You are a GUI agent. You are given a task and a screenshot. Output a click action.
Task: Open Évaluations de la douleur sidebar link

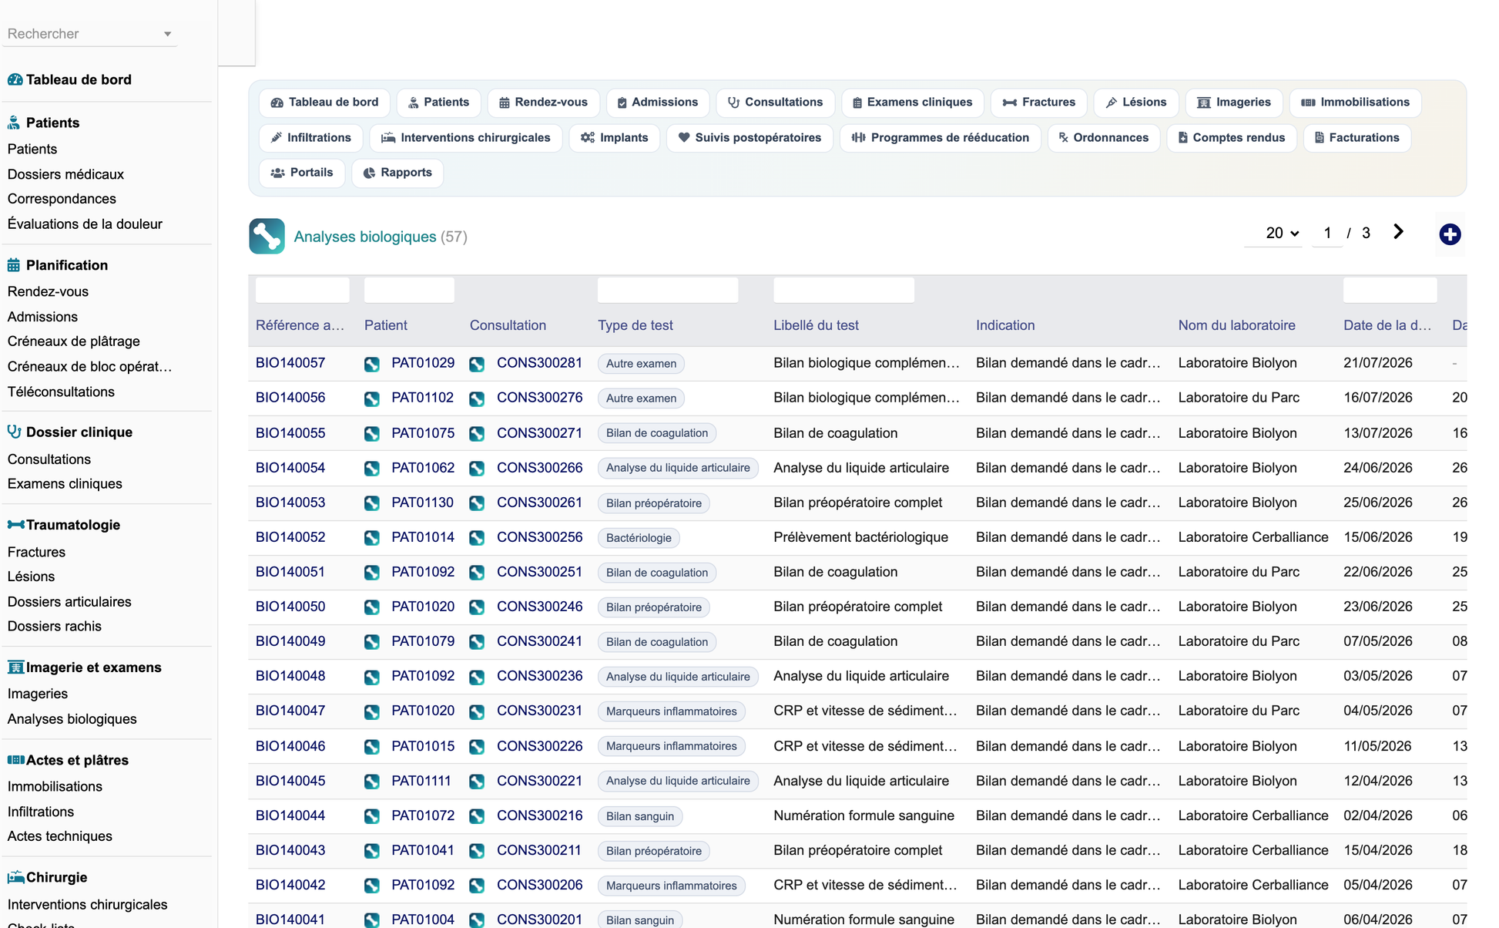click(x=85, y=224)
